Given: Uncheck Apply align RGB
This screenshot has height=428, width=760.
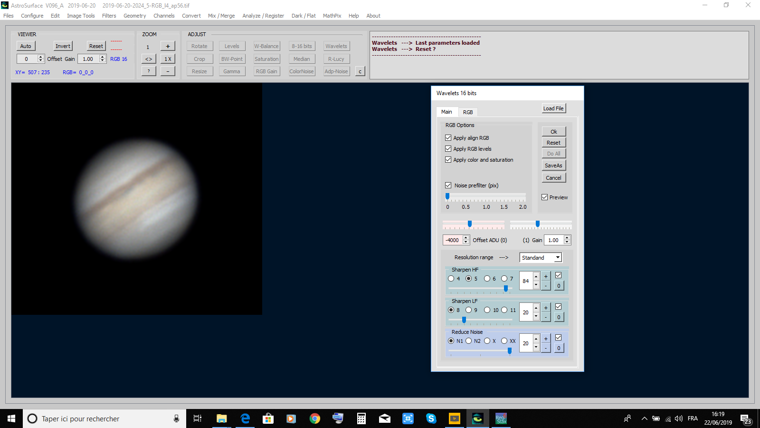Looking at the screenshot, I should [448, 138].
